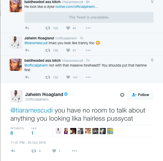The width and height of the screenshot is (163, 161).
Task: Like the tweet with 31 likes
Action: (68, 50)
